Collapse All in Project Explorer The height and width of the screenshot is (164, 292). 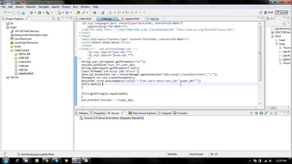tap(54, 19)
